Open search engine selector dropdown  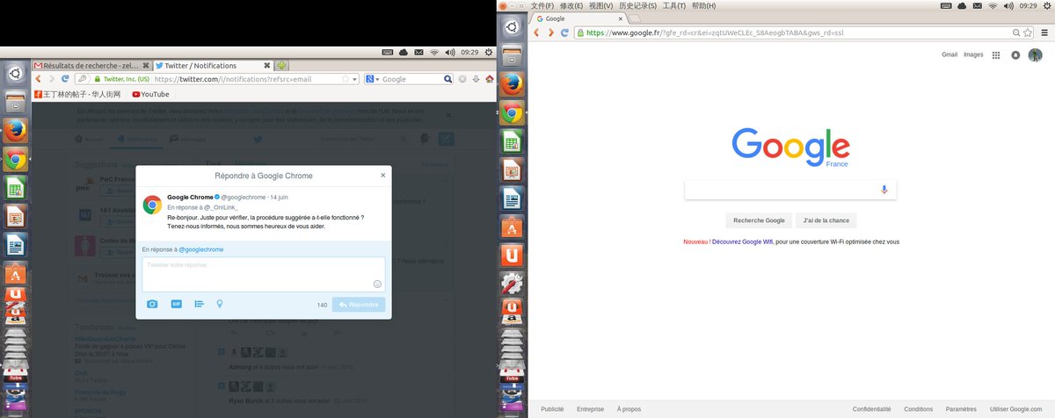(x=373, y=79)
